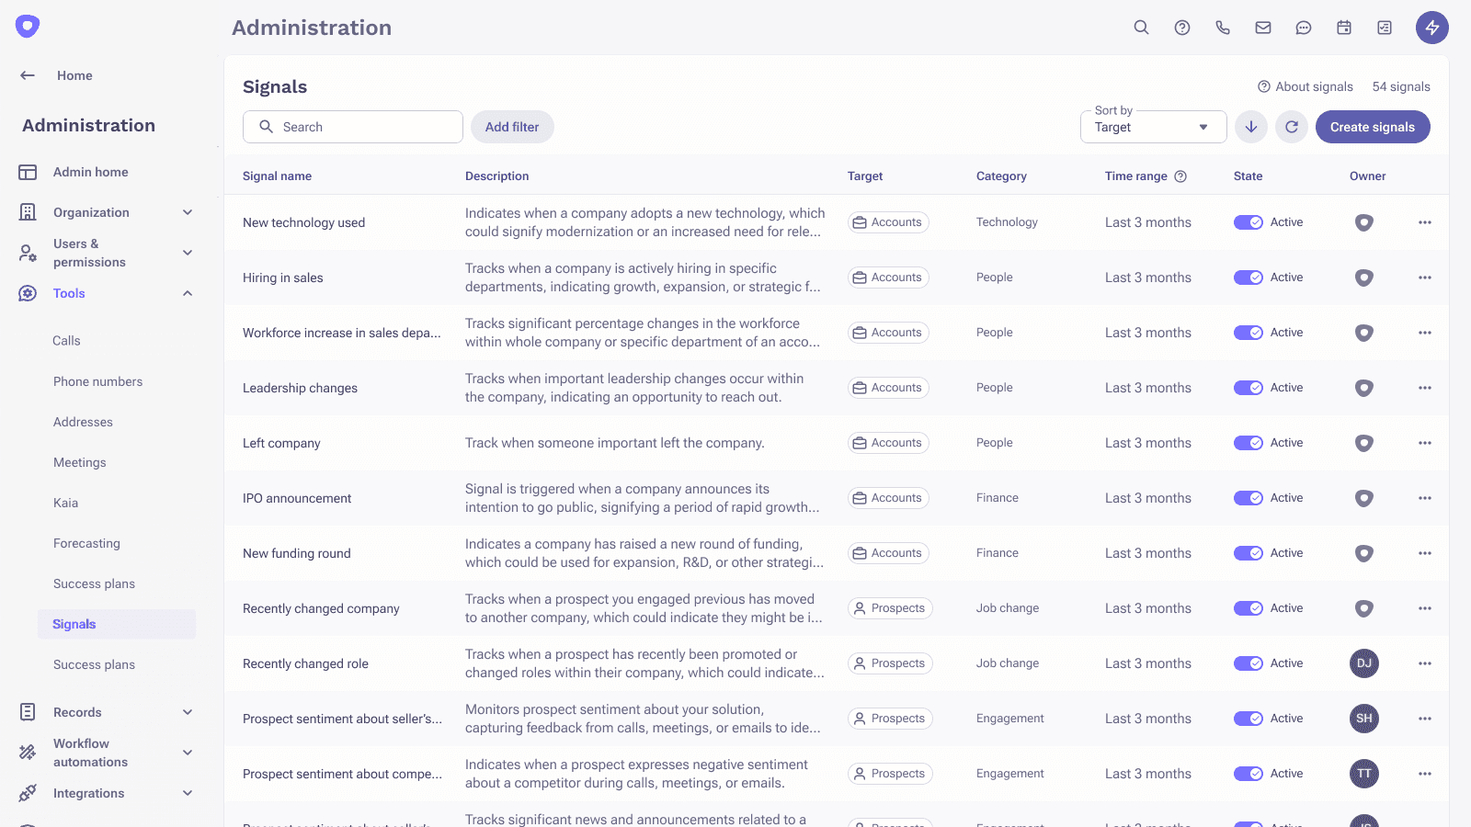
Task: Open the Sort by Target dropdown
Action: 1153,128
